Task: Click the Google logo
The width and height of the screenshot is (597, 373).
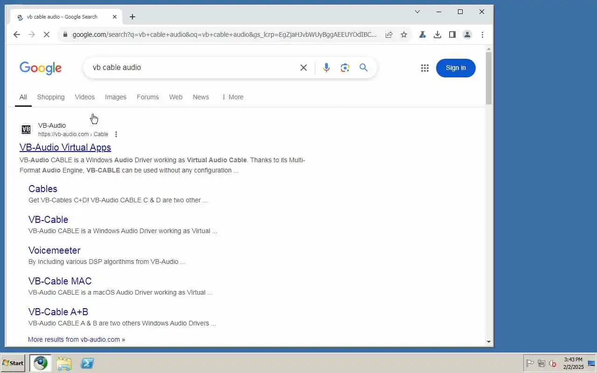Action: [x=41, y=68]
